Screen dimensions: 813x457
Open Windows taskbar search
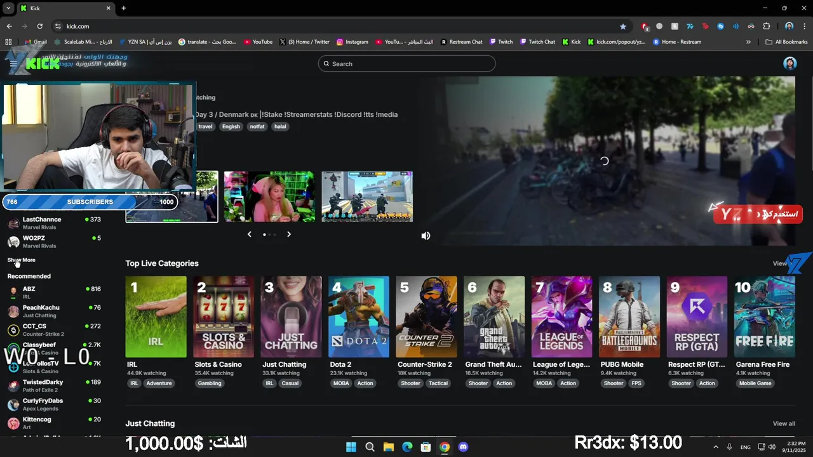[370, 447]
